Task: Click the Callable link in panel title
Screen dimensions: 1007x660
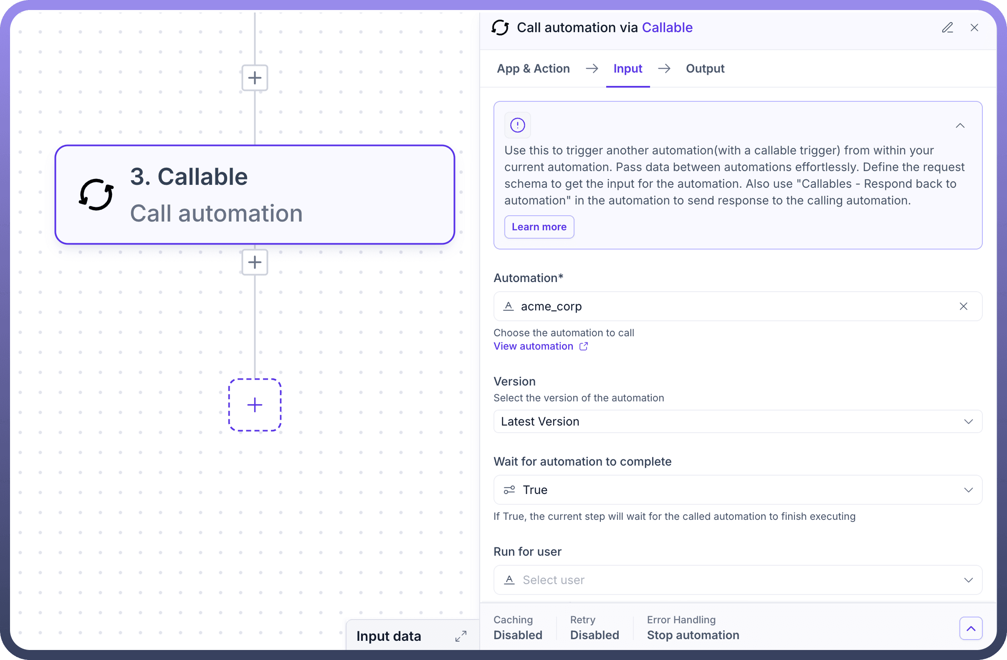Action: [x=667, y=28]
